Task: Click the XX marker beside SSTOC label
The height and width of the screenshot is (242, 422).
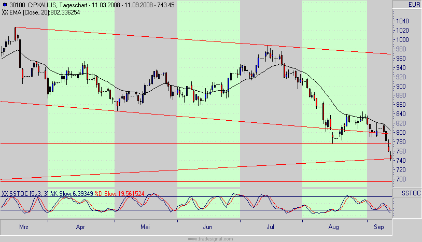Action: (5, 194)
